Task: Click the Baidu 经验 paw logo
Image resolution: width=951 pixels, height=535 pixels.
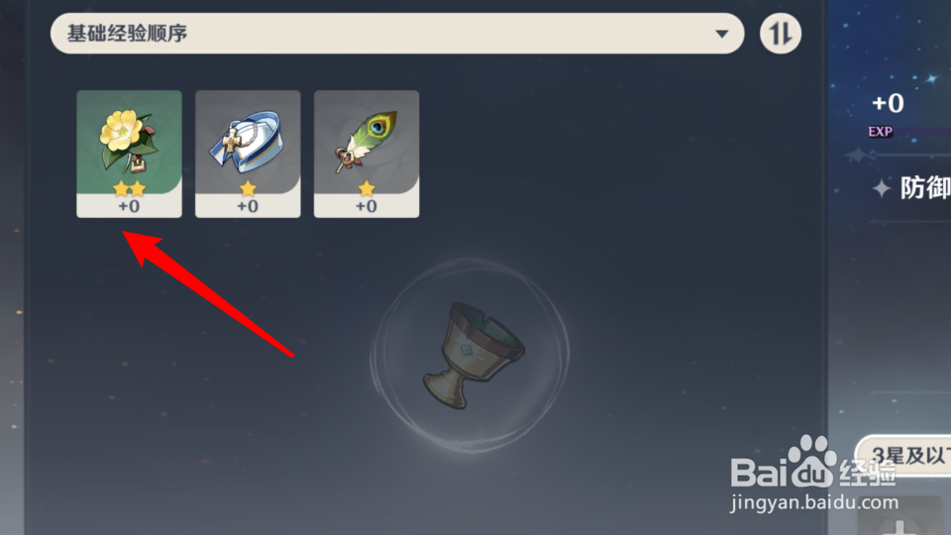Action: point(812,463)
